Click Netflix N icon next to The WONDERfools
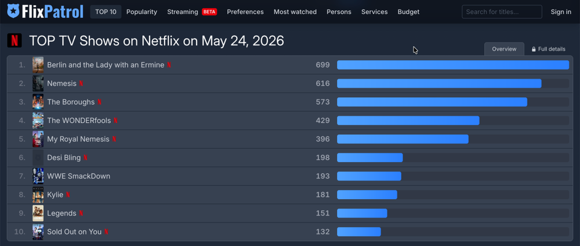580x246 pixels. tap(115, 120)
